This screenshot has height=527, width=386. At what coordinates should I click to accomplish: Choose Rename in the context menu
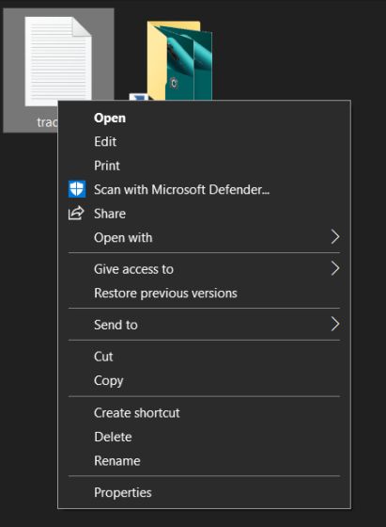(204, 460)
